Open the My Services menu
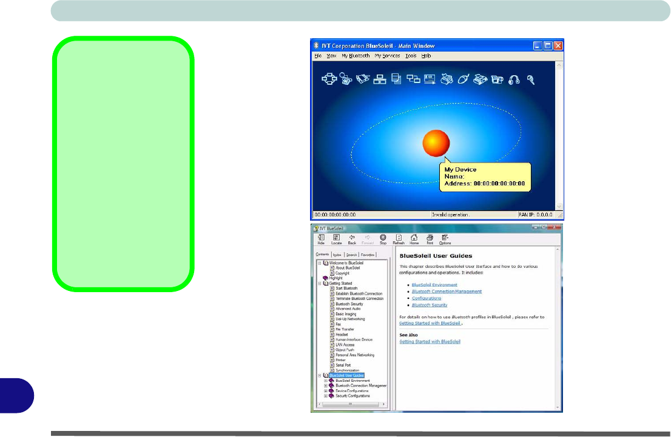671x437 pixels. [387, 56]
